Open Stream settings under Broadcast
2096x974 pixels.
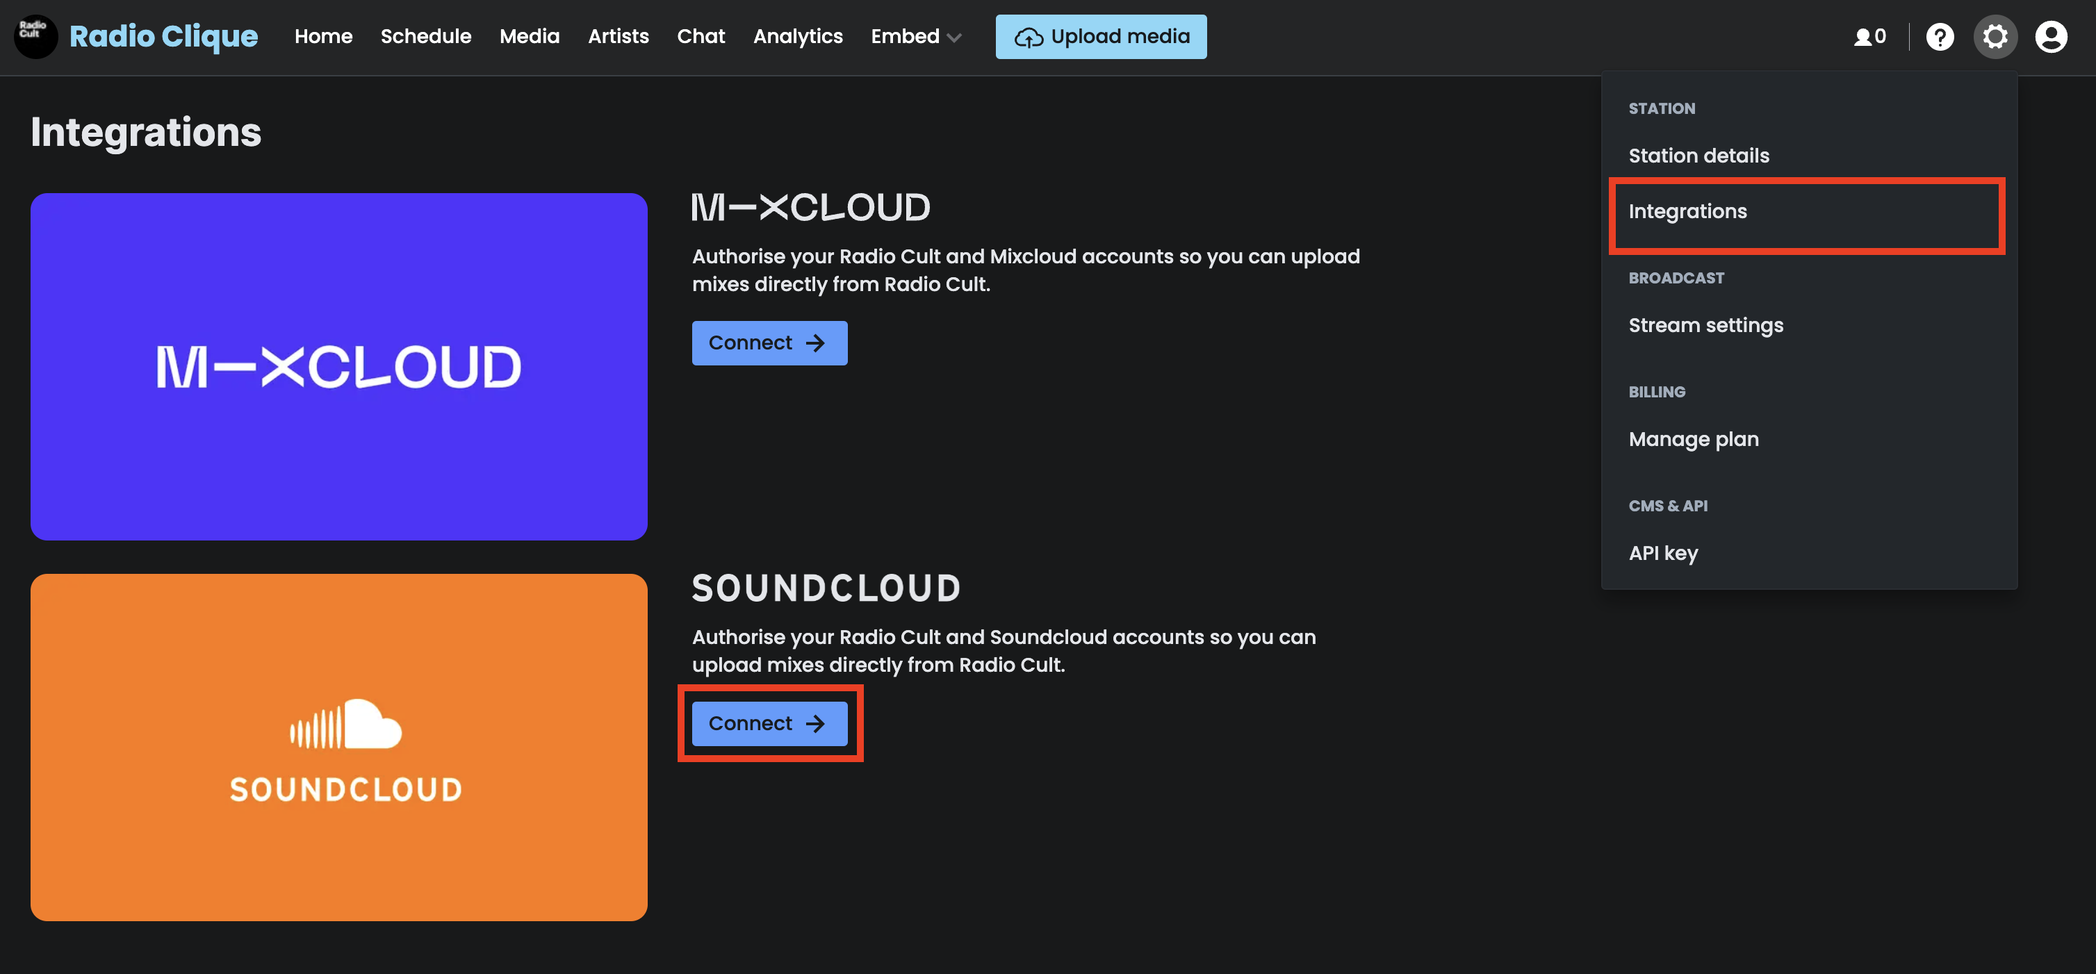(x=1705, y=324)
